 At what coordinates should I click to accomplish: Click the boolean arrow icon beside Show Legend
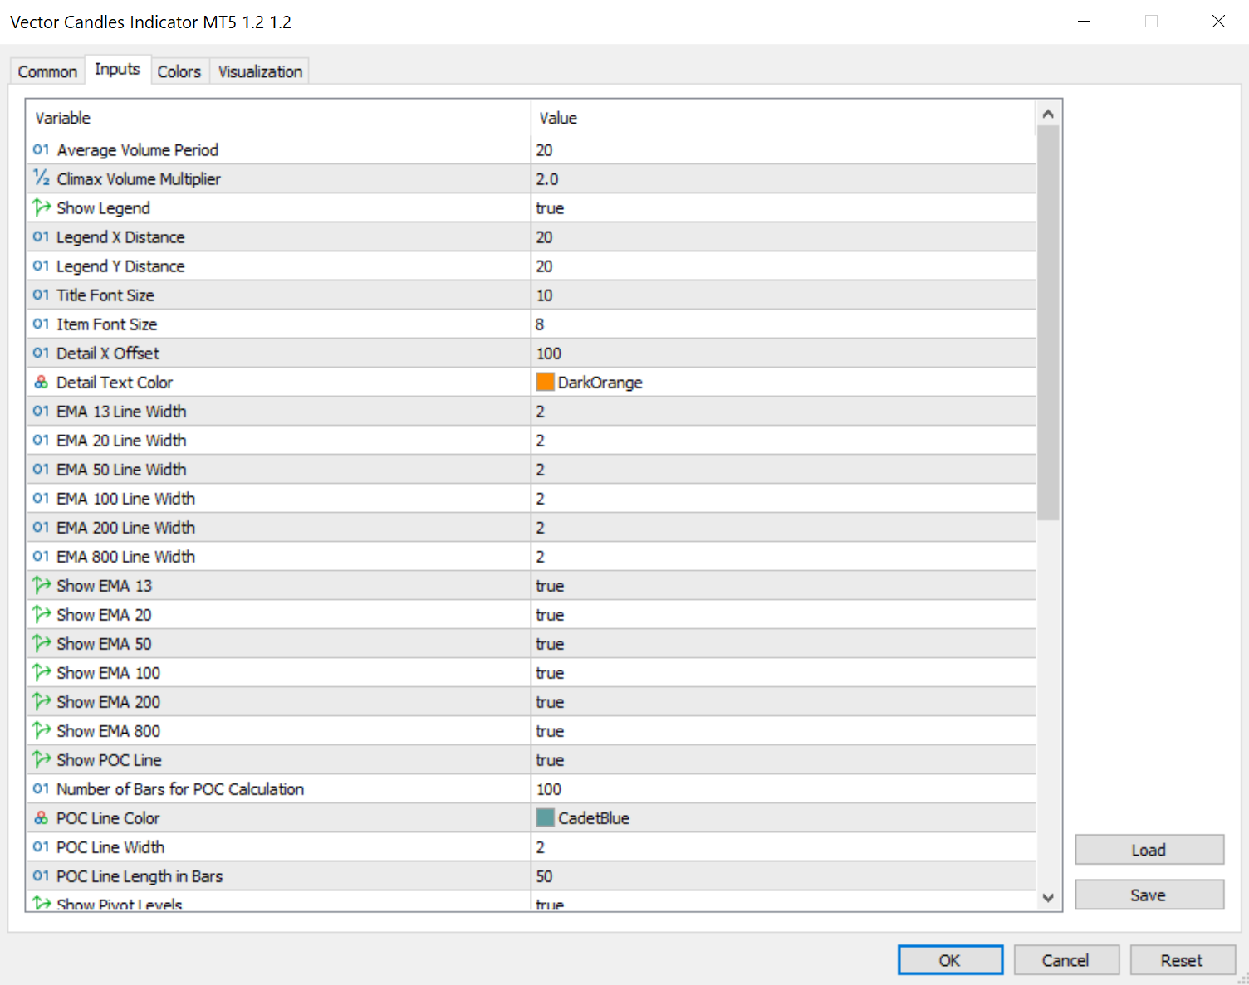point(41,208)
